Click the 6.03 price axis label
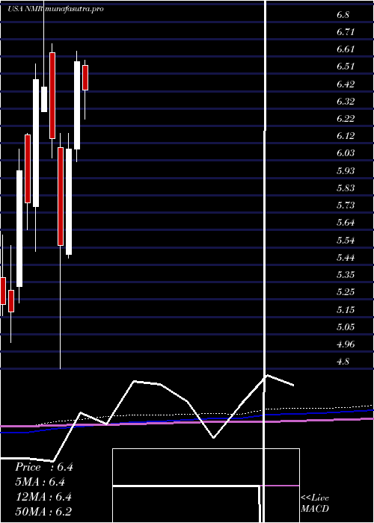This screenshot has height=523, width=374. pyautogui.click(x=346, y=153)
